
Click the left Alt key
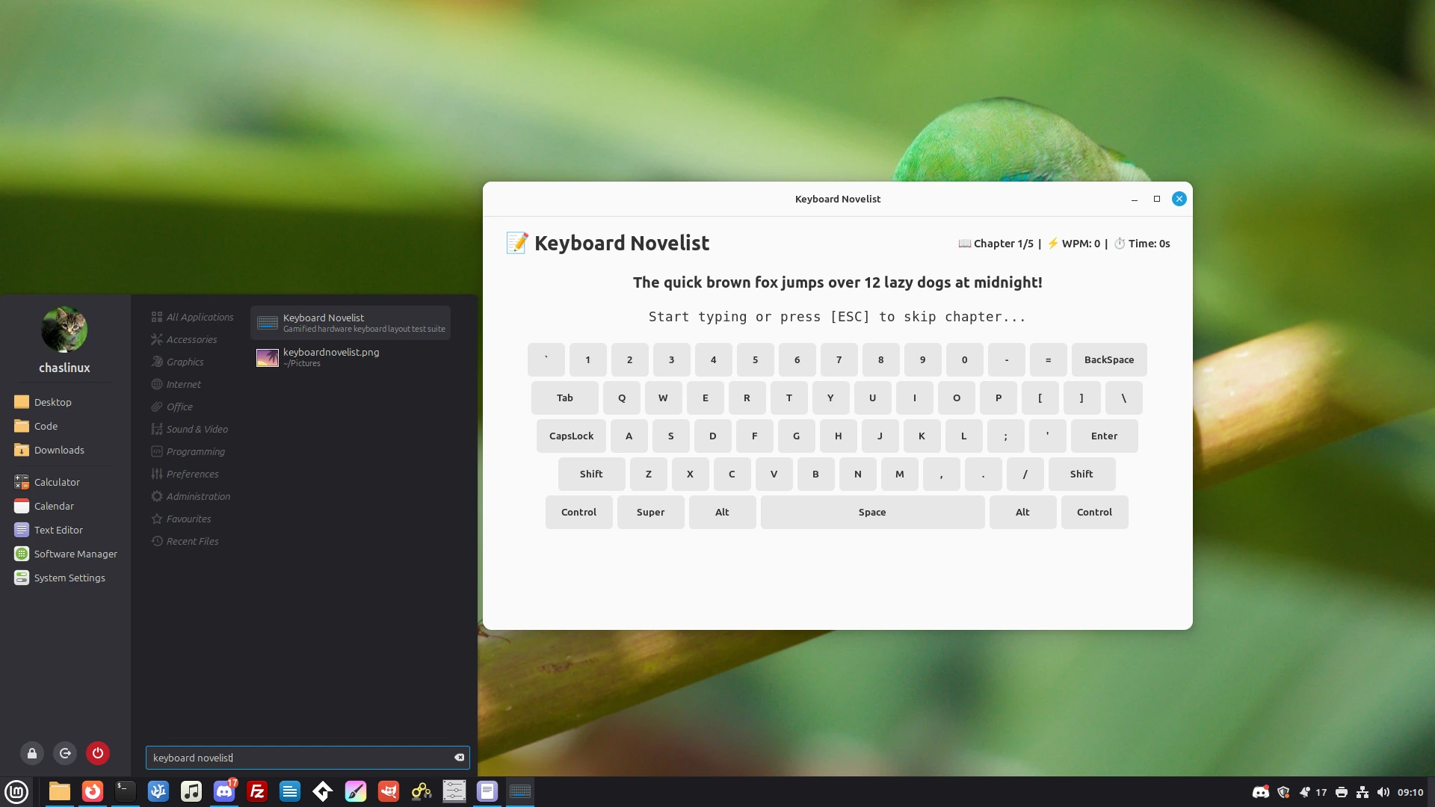pos(722,513)
